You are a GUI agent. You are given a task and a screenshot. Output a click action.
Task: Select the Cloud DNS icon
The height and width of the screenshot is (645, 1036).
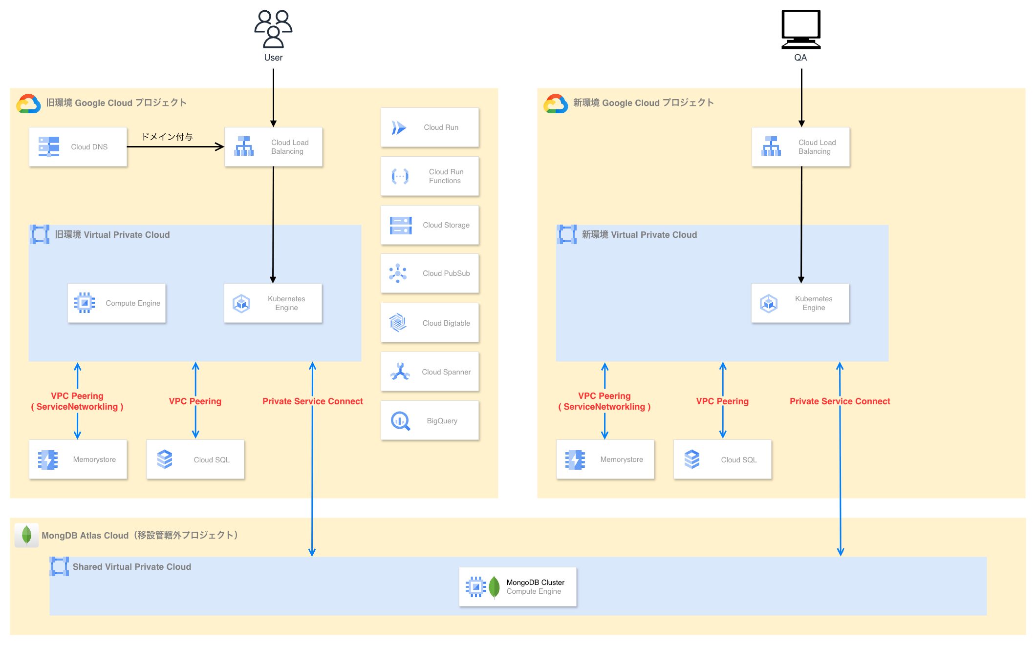coord(49,146)
